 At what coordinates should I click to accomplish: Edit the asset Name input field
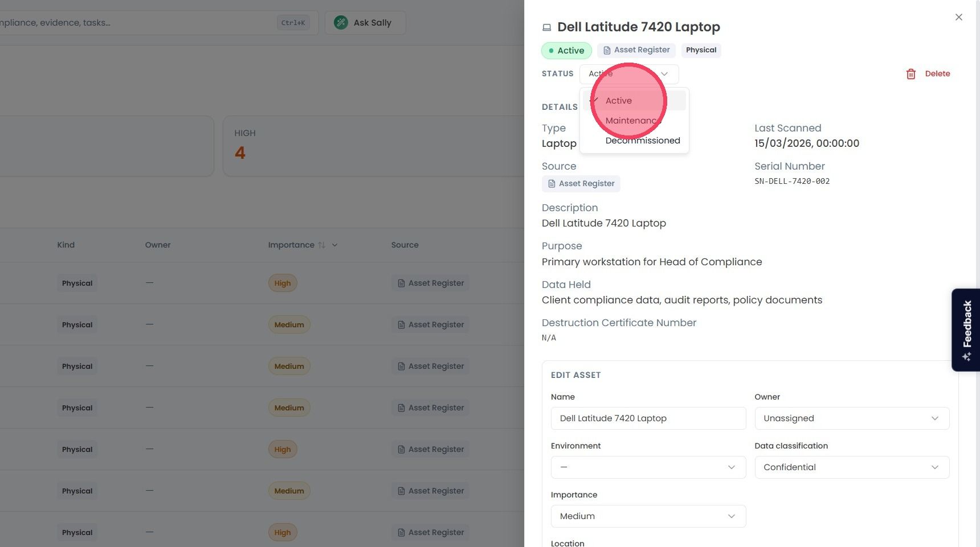click(x=648, y=418)
